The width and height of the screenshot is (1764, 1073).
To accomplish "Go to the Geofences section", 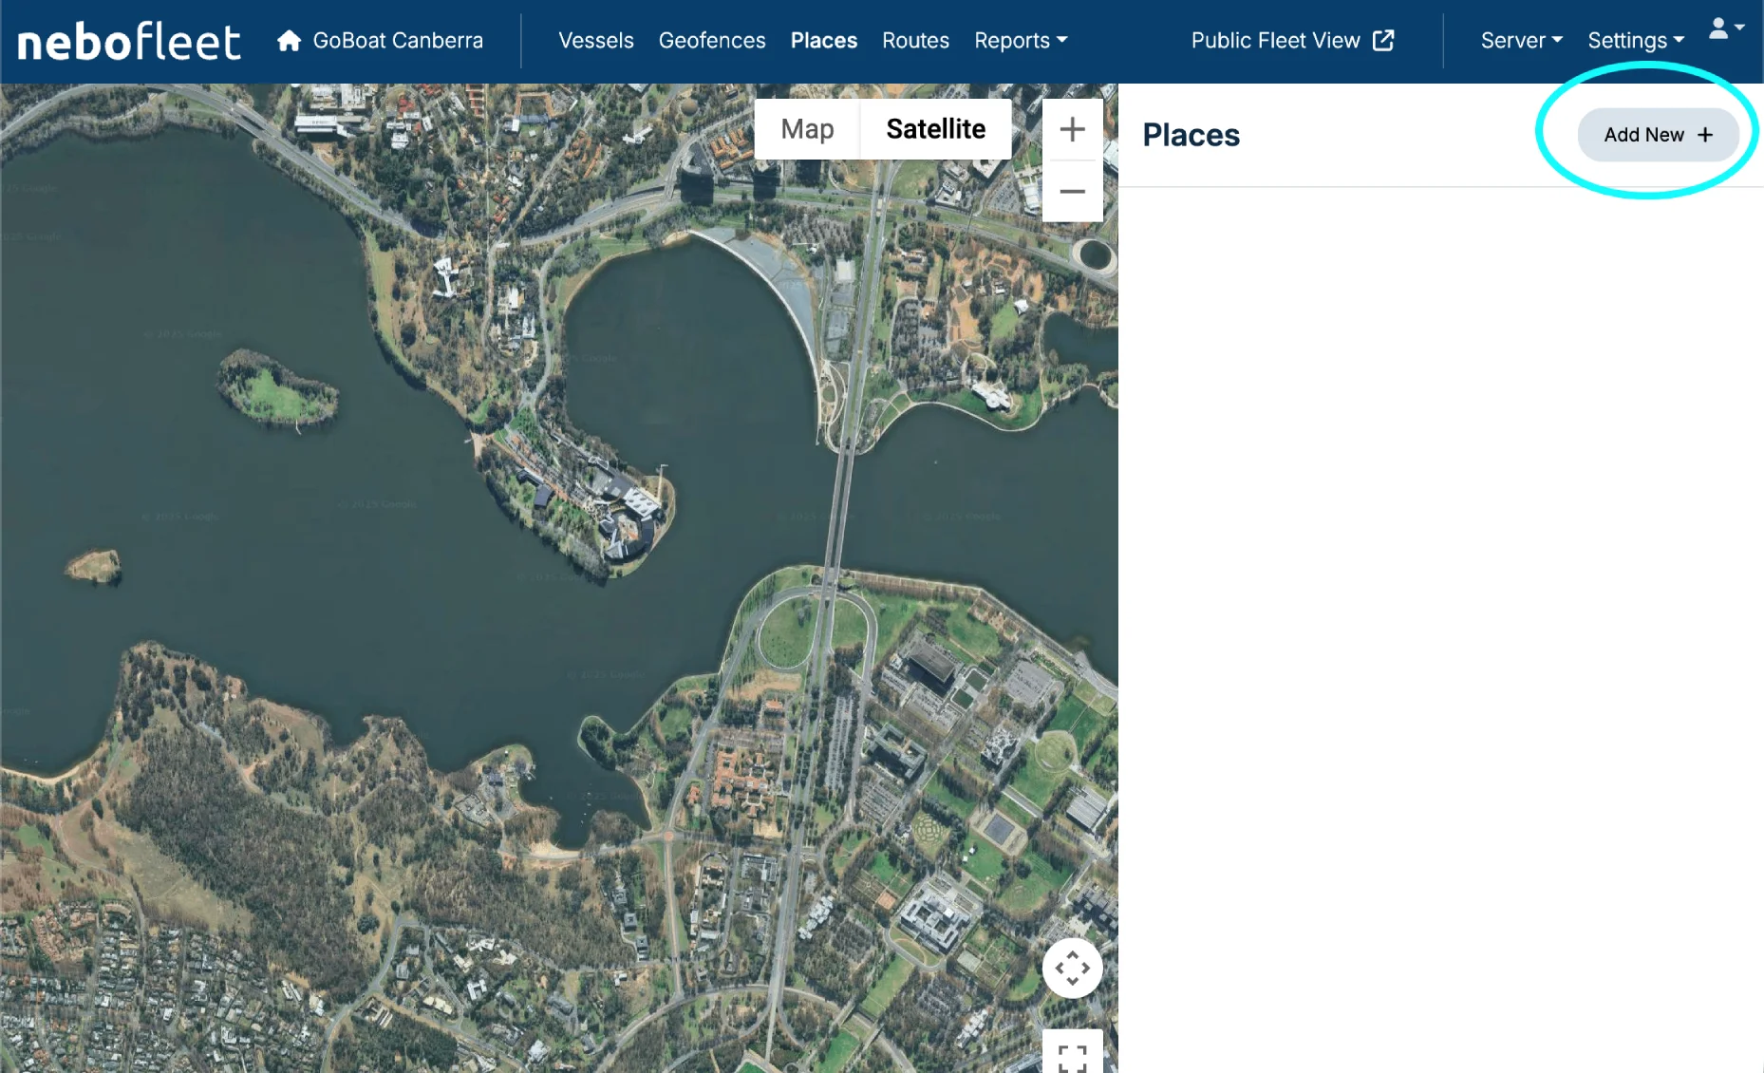I will 711,41.
